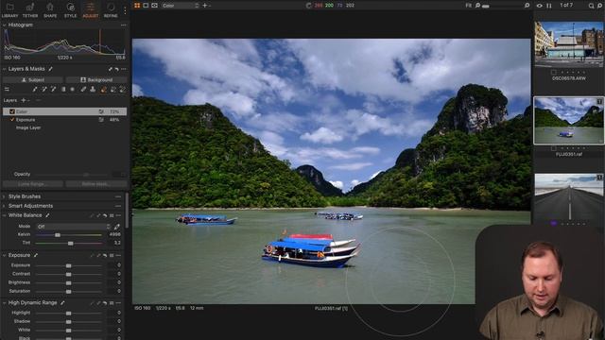This screenshot has width=605, height=340.
Task: Collapse the High Dynamic Range panel
Action: (x=4, y=303)
